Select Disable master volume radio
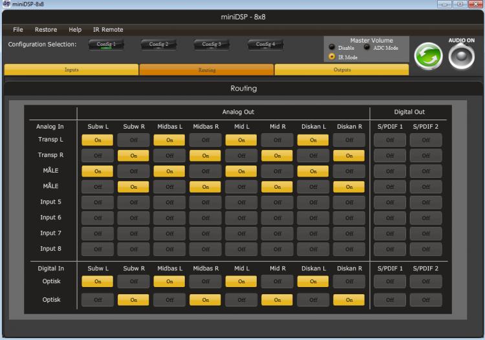485x340 pixels. tap(332, 47)
